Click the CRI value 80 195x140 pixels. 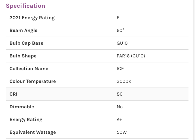tap(120, 94)
